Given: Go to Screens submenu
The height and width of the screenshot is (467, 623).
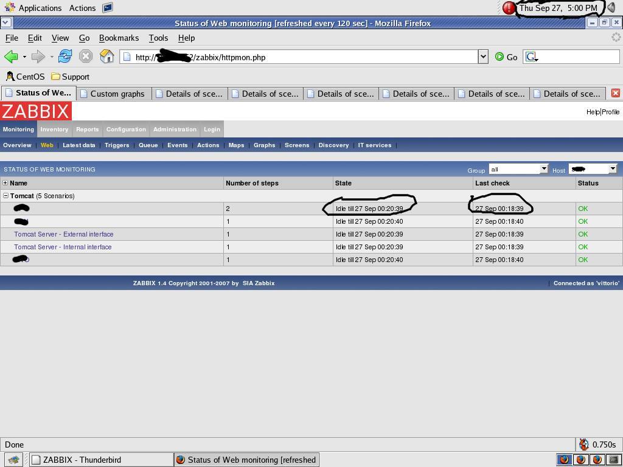Looking at the screenshot, I should (x=297, y=145).
